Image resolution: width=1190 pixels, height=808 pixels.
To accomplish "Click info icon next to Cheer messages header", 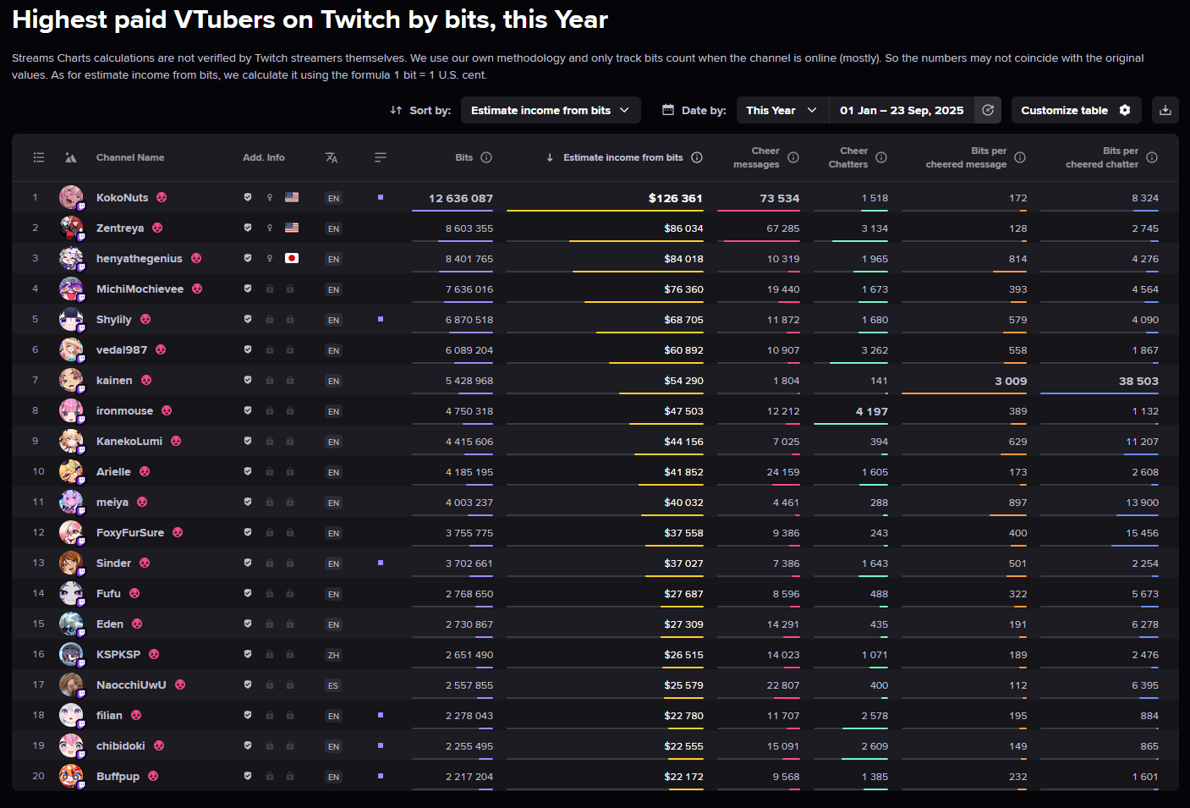I will coord(793,157).
